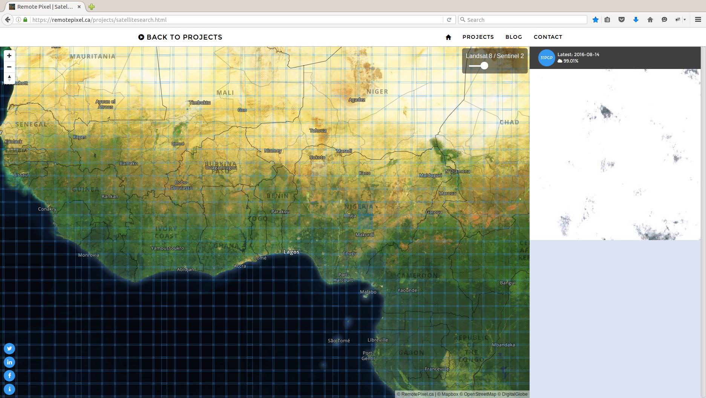Reset map bearing with compass button
706x398 pixels.
[9, 78]
